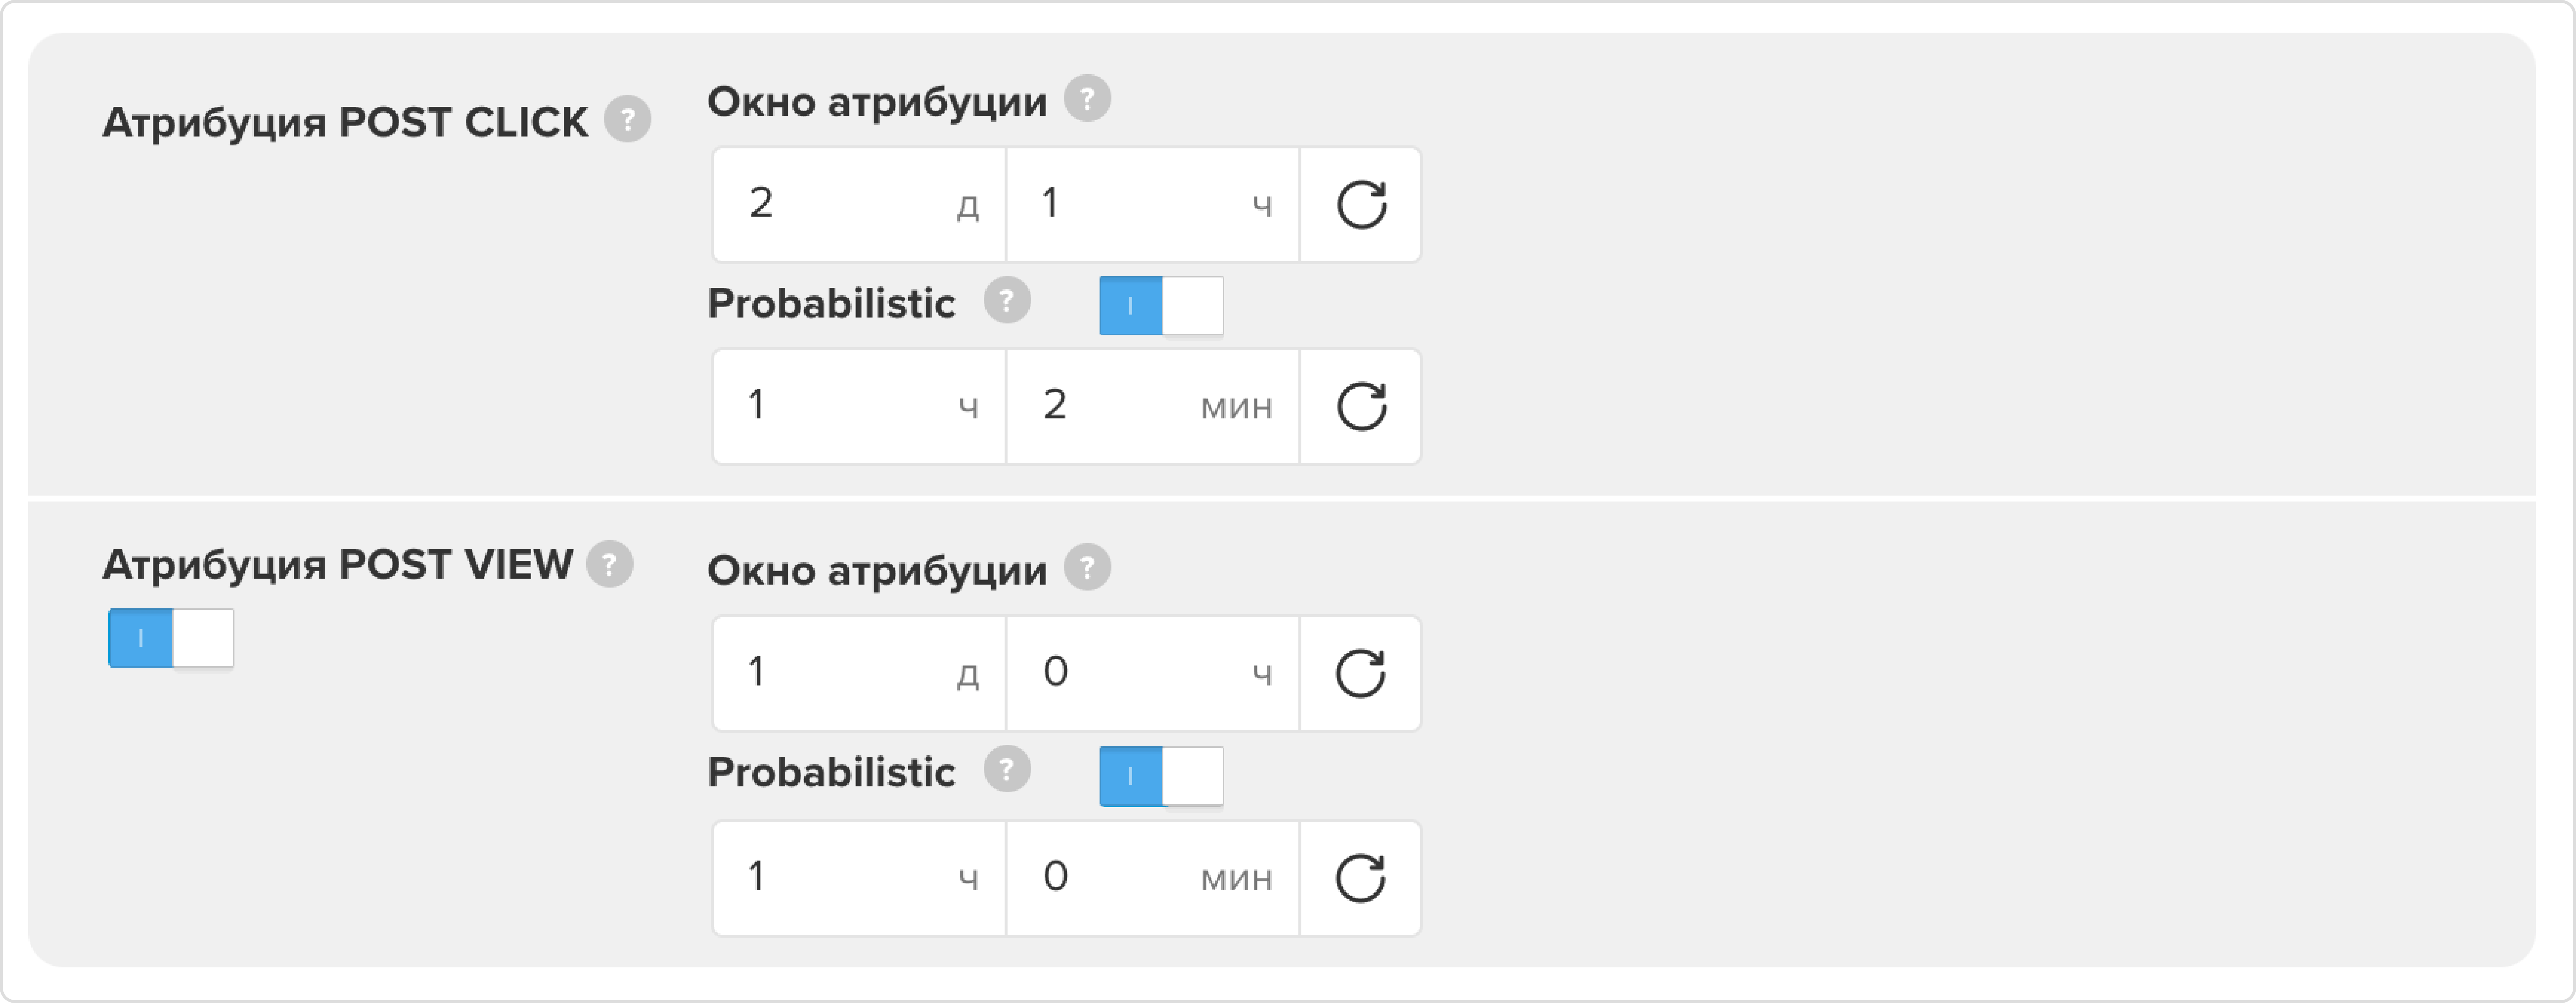
Task: Show help for POST VIEW Окно атрибуции
Action: (1087, 568)
